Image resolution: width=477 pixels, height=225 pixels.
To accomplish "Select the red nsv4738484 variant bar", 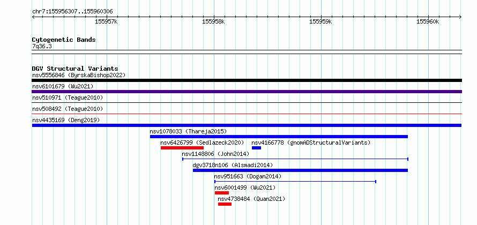I will (x=225, y=204).
